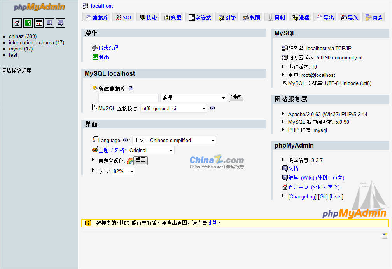Click the 创建 button

[236, 97]
